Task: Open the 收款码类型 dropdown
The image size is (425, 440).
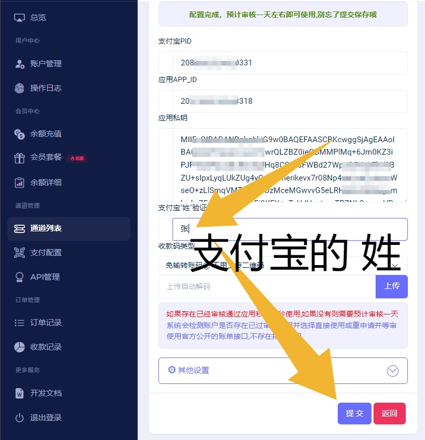Action: pyautogui.click(x=283, y=266)
